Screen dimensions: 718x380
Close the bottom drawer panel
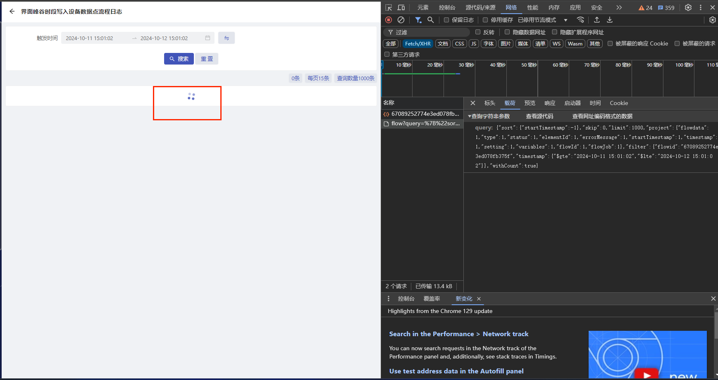pyautogui.click(x=713, y=299)
